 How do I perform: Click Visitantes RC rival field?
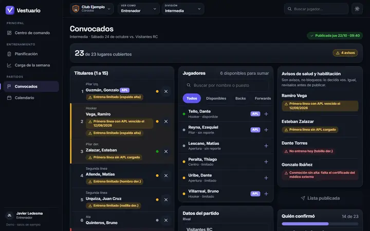point(226,229)
